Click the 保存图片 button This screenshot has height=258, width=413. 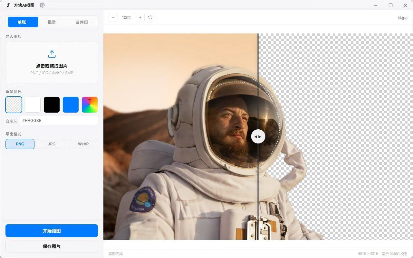click(x=52, y=246)
